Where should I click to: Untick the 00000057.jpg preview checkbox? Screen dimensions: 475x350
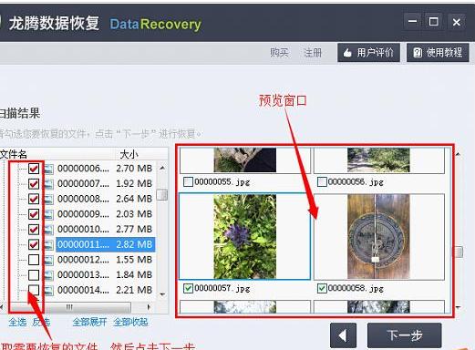(x=188, y=288)
